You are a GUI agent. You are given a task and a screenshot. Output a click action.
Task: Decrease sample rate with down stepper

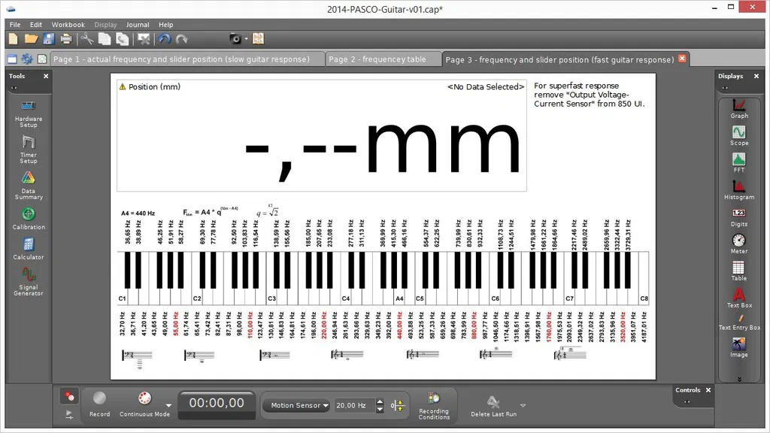[380, 409]
